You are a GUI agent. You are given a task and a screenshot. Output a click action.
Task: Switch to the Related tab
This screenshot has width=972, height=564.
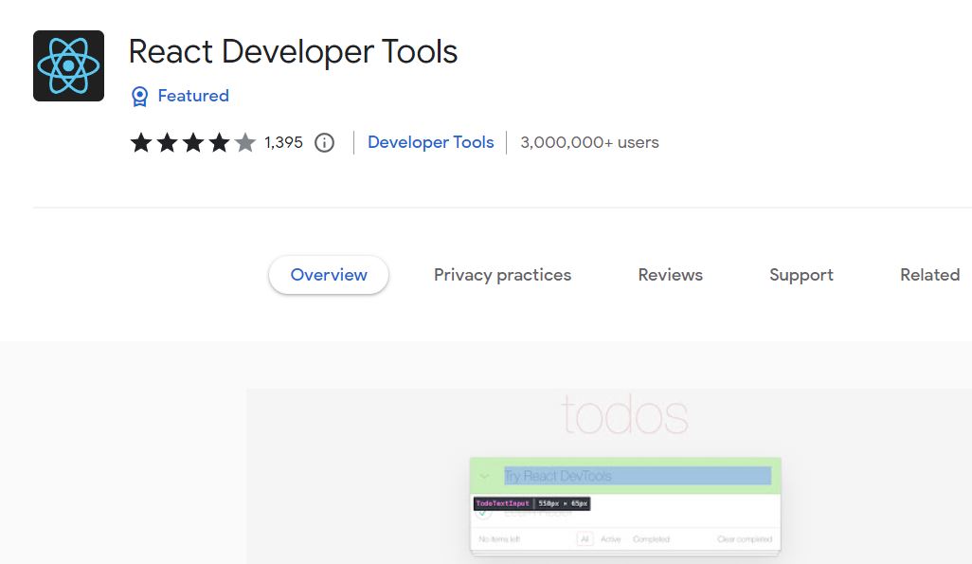coord(930,275)
